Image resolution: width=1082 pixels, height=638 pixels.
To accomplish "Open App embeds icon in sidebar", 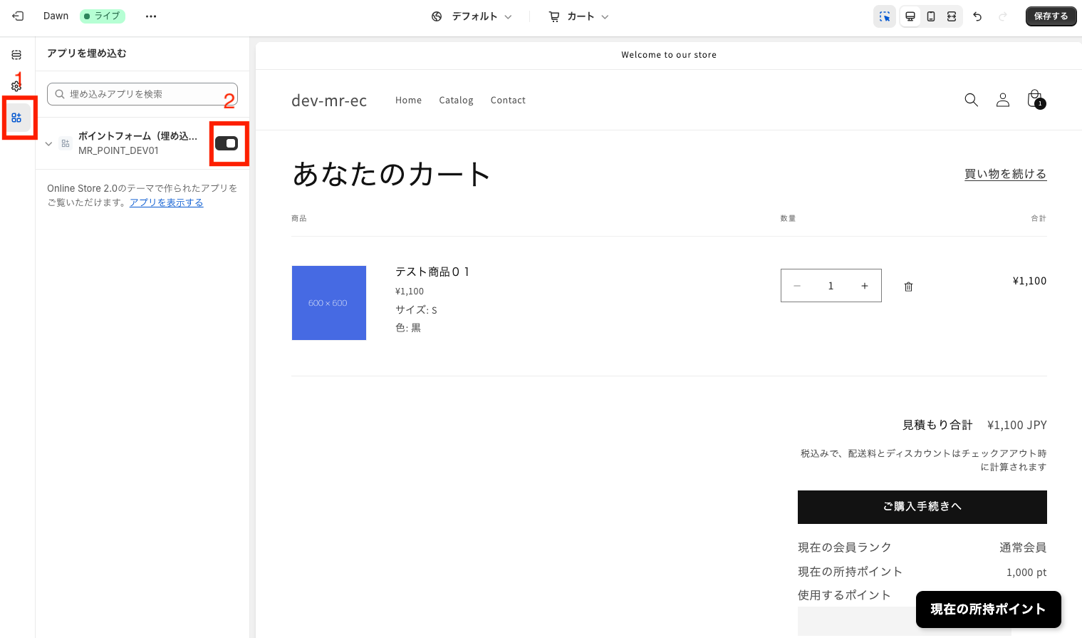I will click(x=16, y=118).
